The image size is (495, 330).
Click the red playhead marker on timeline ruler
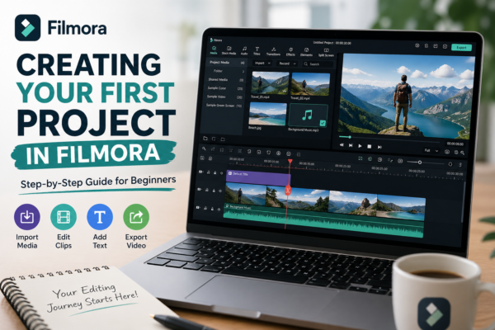click(290, 162)
